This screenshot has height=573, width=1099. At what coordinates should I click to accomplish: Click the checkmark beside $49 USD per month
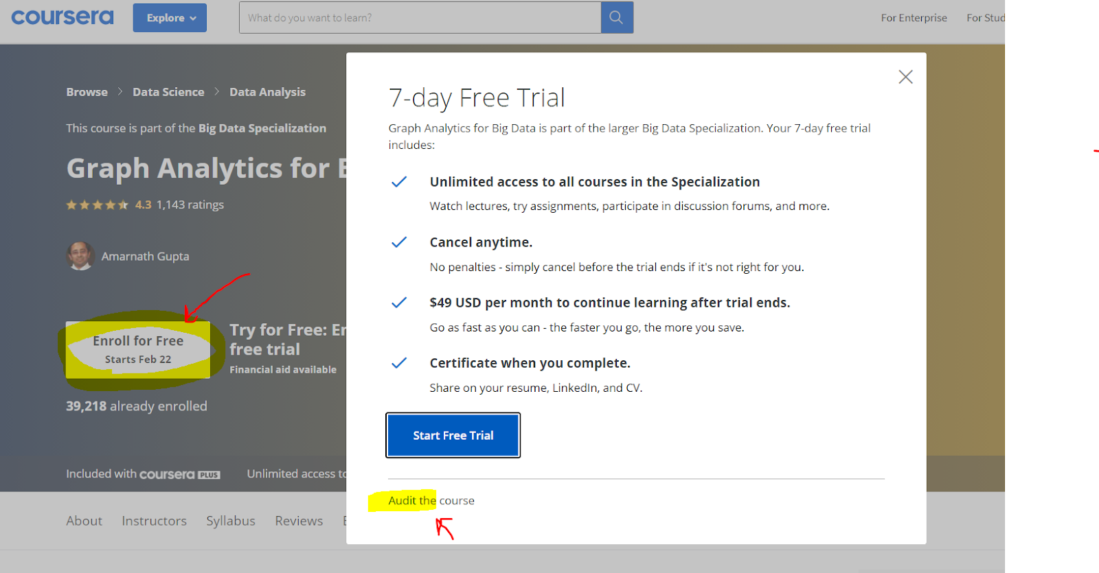click(399, 303)
